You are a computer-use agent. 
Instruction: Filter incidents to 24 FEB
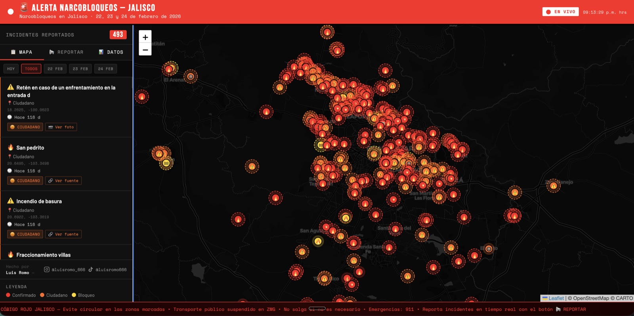[x=106, y=69]
